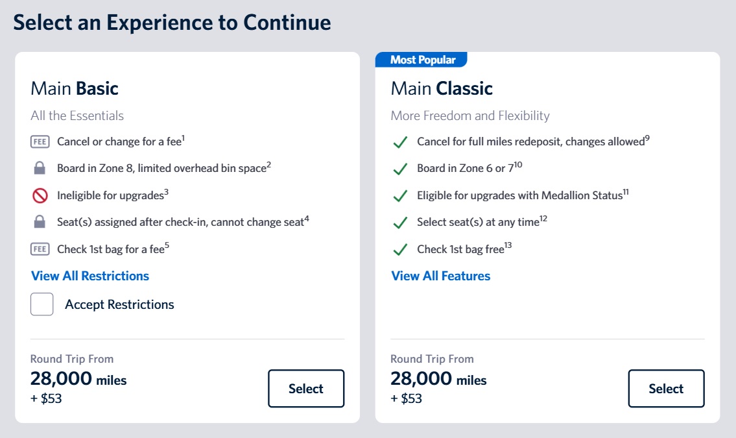Click the Main Classic card title
The width and height of the screenshot is (736, 438).
click(441, 88)
